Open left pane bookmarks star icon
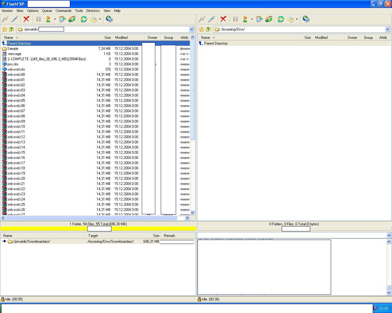The width and height of the screenshot is (392, 313). pyautogui.click(x=5, y=29)
